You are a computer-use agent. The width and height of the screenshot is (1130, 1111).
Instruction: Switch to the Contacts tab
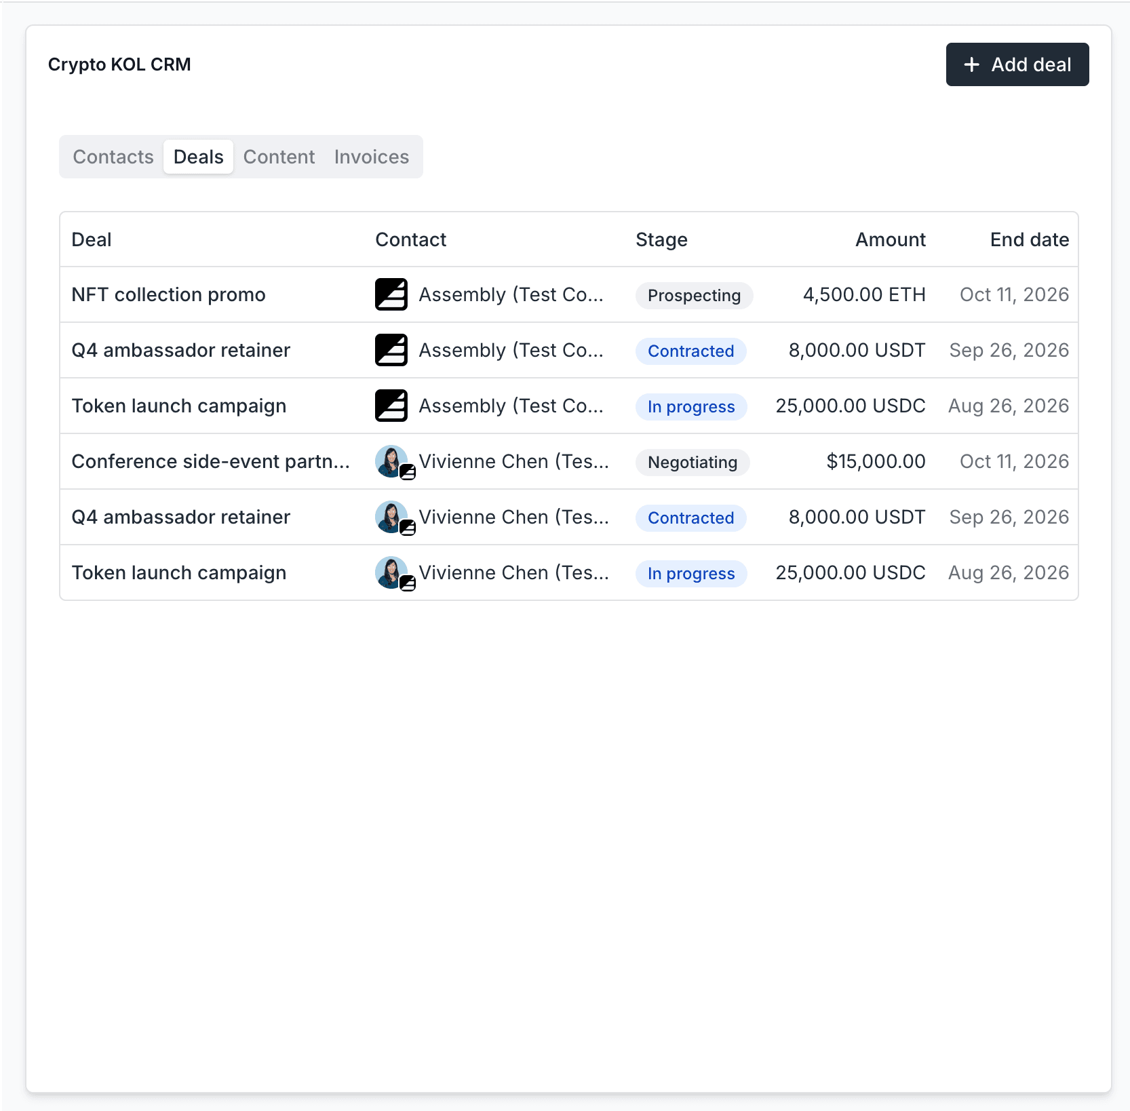(113, 157)
